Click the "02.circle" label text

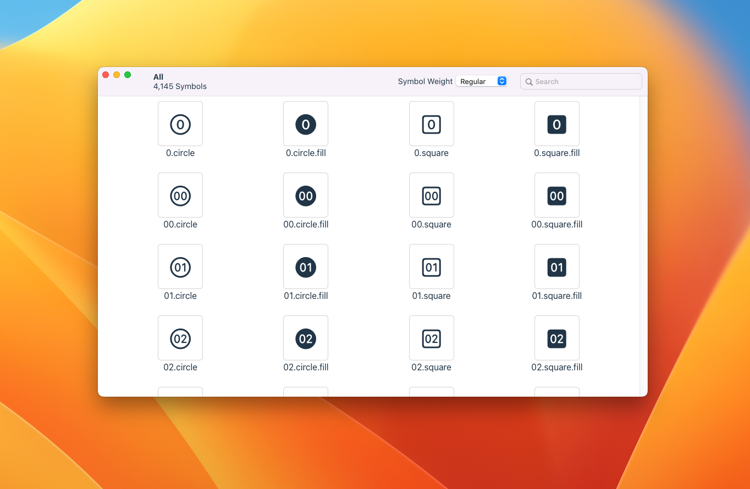pyautogui.click(x=180, y=367)
